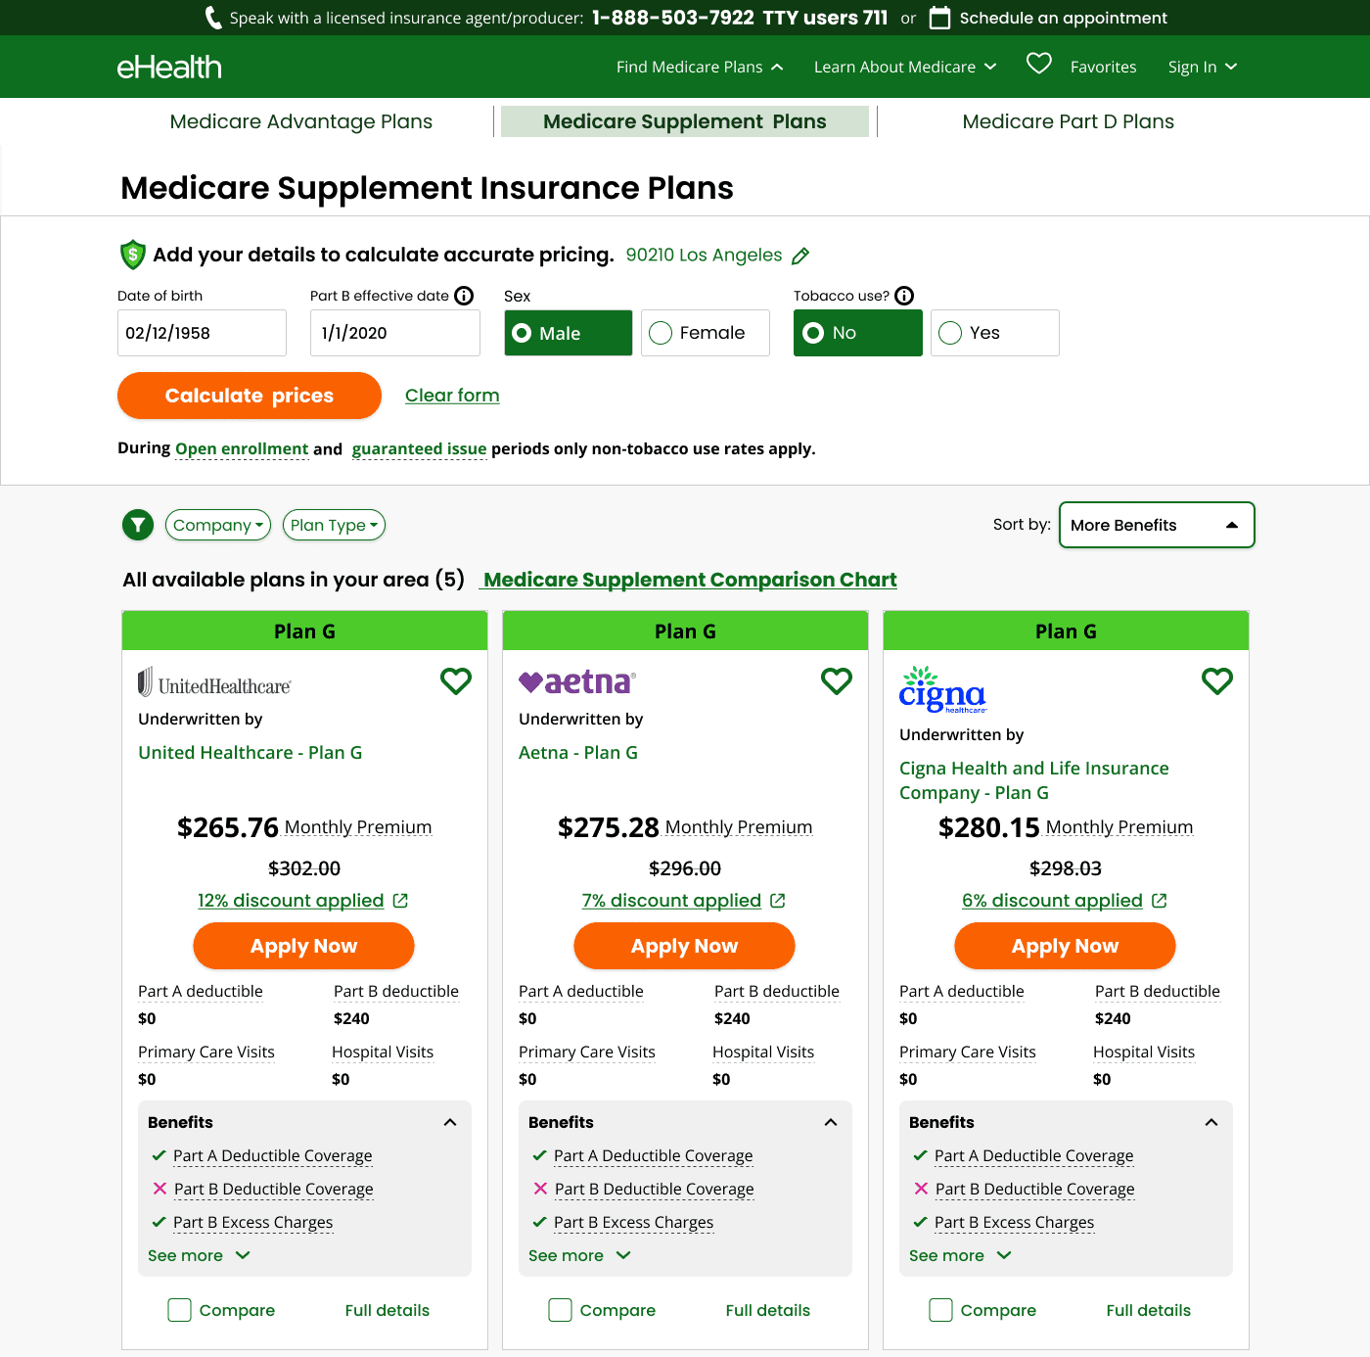Click the UnitedHealthcare logo on the first card

point(214,682)
